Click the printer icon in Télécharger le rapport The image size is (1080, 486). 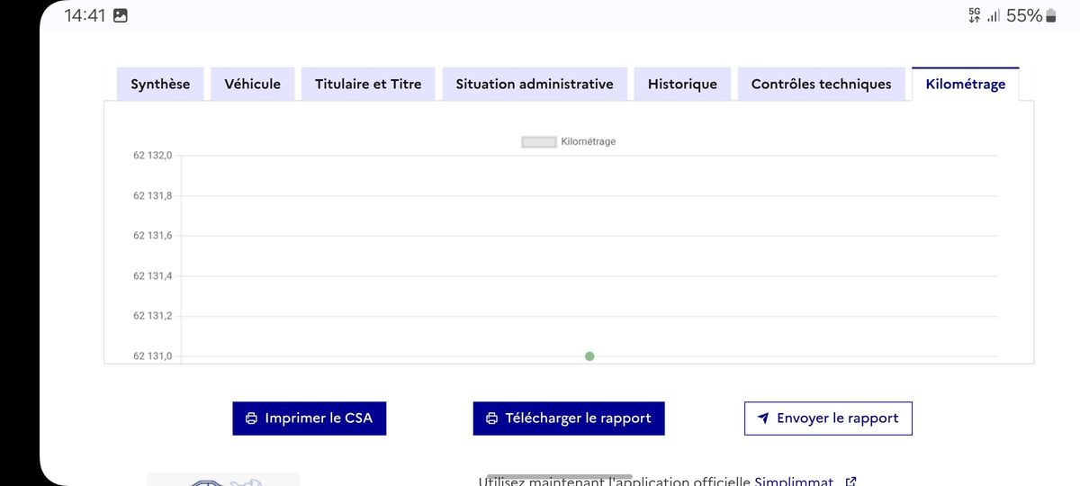pos(491,418)
